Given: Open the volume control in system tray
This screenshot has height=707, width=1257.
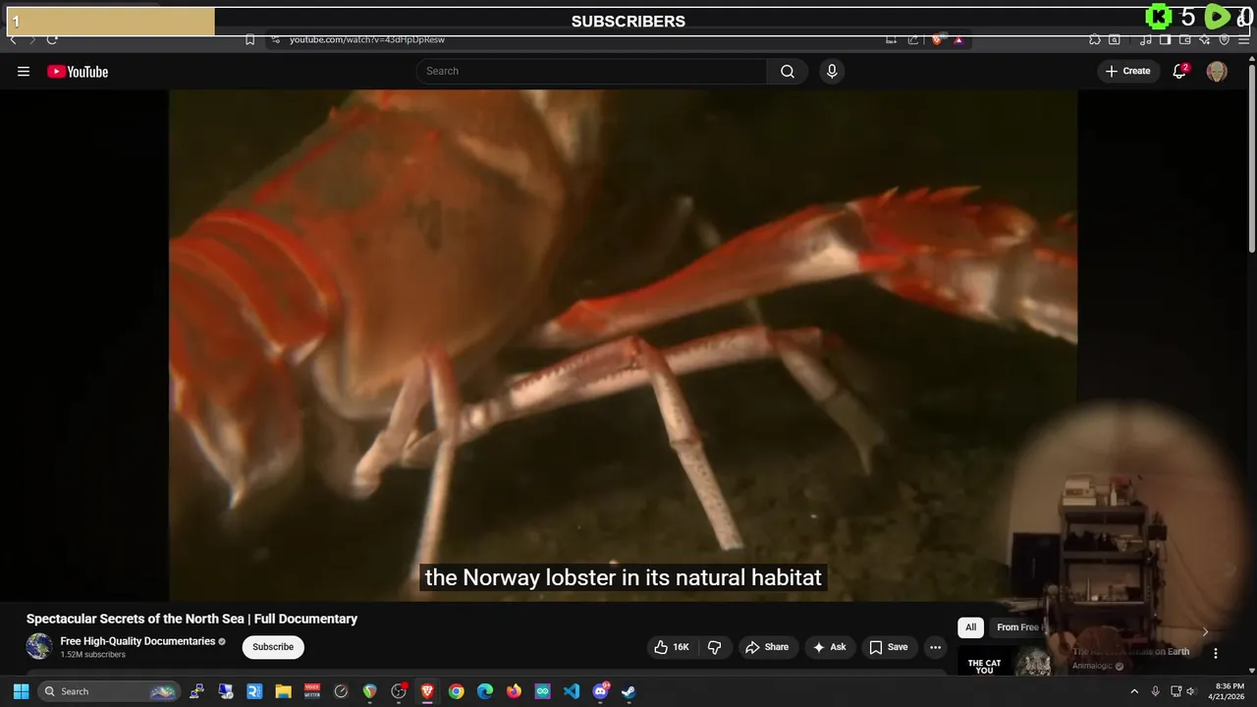Looking at the screenshot, I should pos(1191,691).
